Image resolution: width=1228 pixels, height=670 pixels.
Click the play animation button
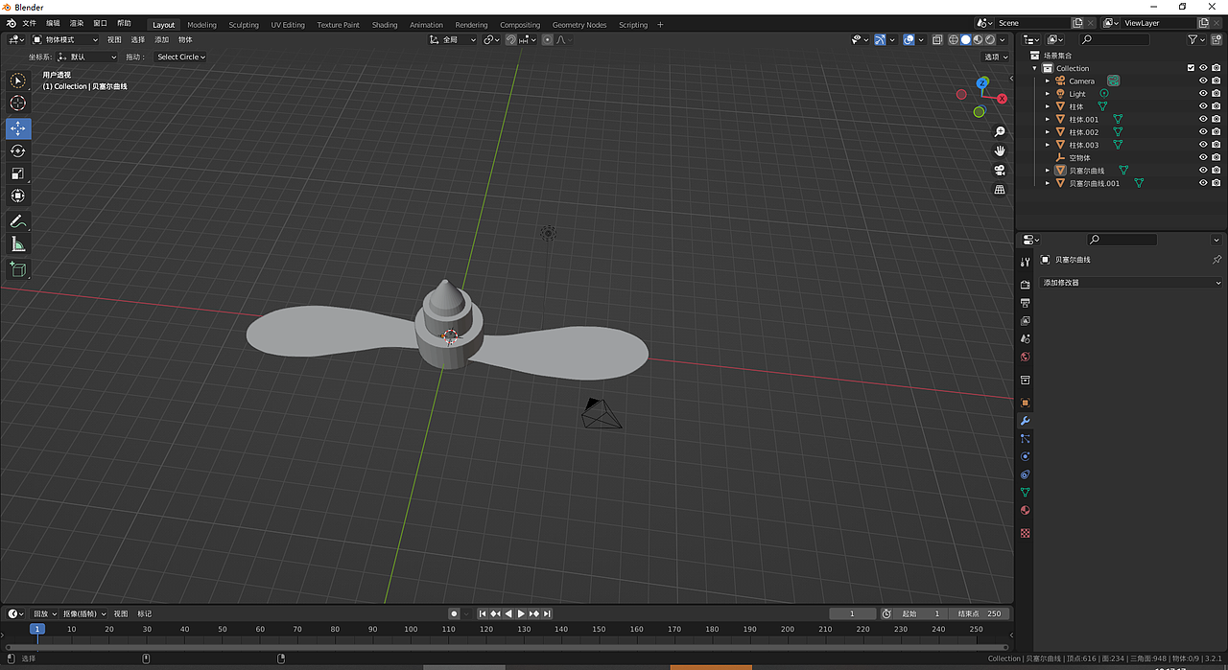click(x=521, y=613)
